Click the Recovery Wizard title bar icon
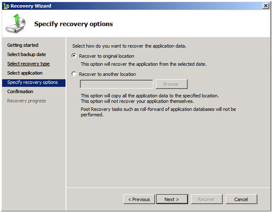Viewport: 273px width, 213px height. pos(6,6)
